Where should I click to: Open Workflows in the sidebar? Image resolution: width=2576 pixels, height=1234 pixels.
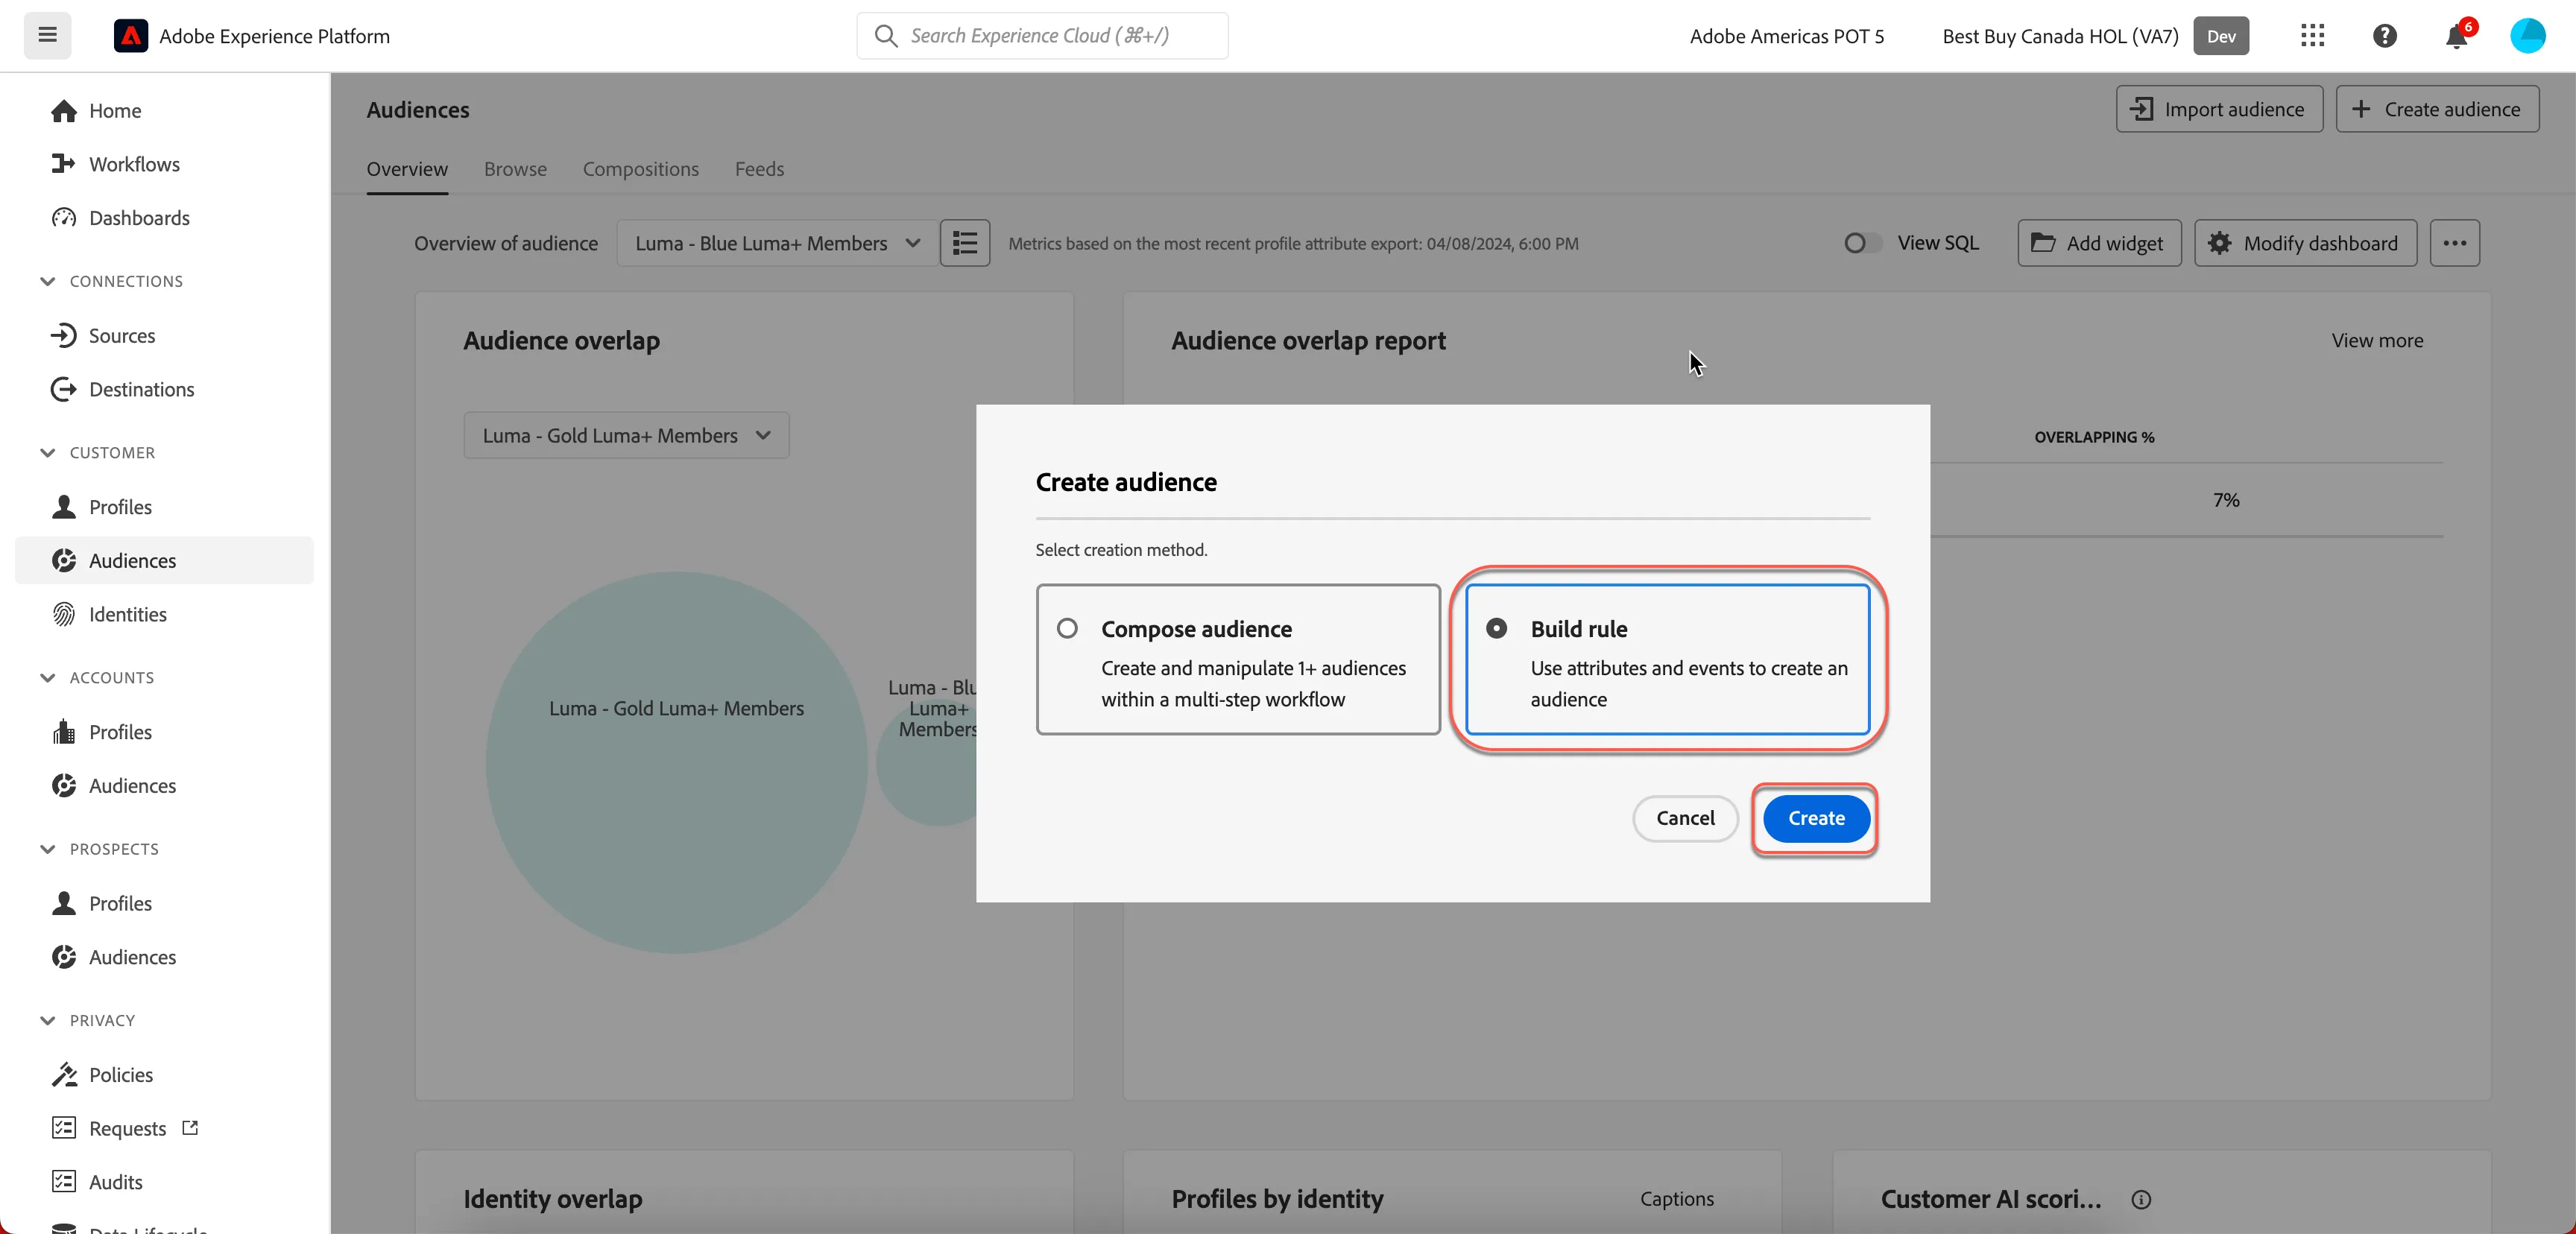[x=134, y=164]
